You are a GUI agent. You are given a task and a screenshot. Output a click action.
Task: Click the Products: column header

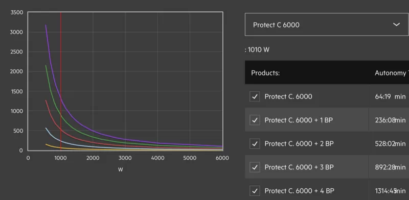pyautogui.click(x=265, y=73)
